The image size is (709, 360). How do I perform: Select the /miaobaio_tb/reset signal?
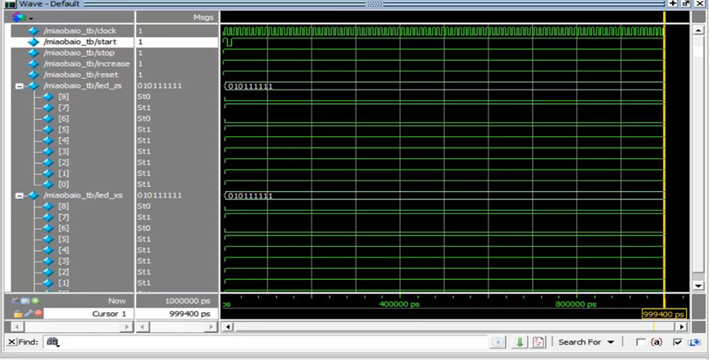tap(80, 75)
